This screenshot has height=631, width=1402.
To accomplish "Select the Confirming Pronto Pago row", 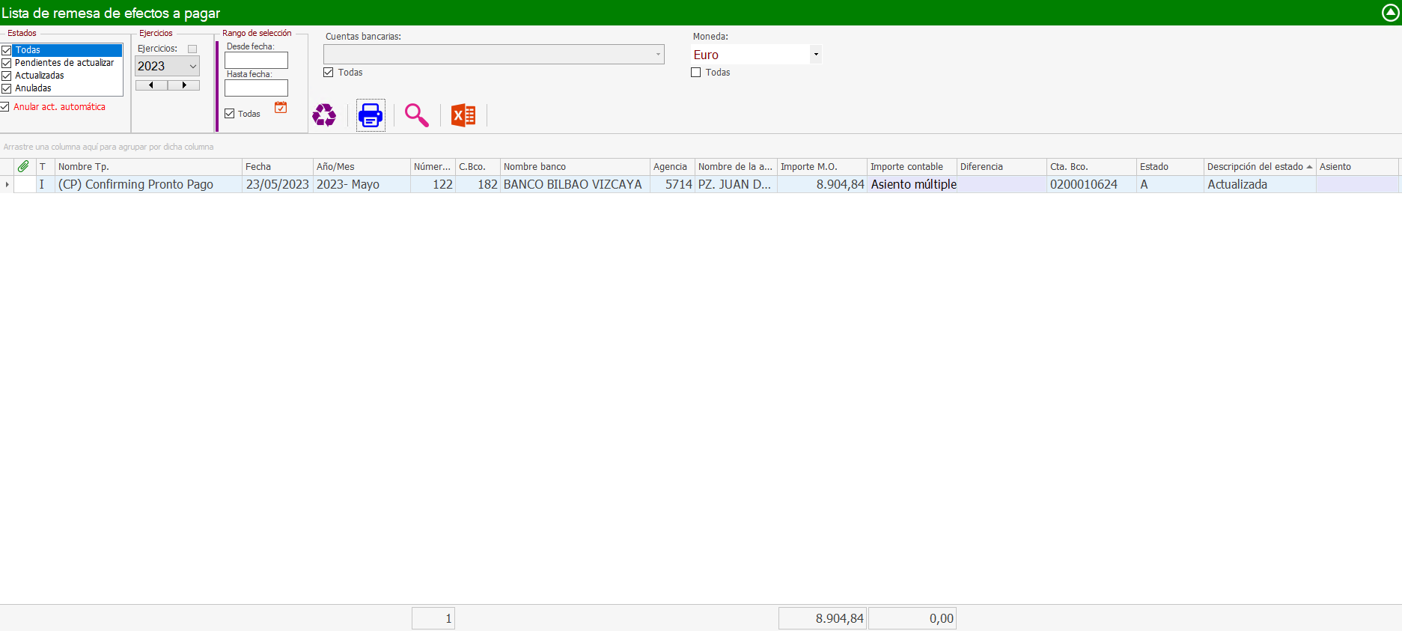I will point(136,185).
